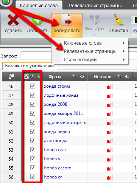
Task: Pin the Источники column
Action: point(127,76)
